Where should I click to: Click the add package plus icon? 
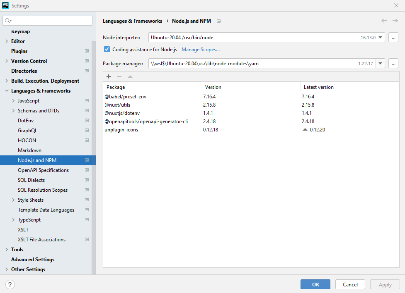(109, 76)
